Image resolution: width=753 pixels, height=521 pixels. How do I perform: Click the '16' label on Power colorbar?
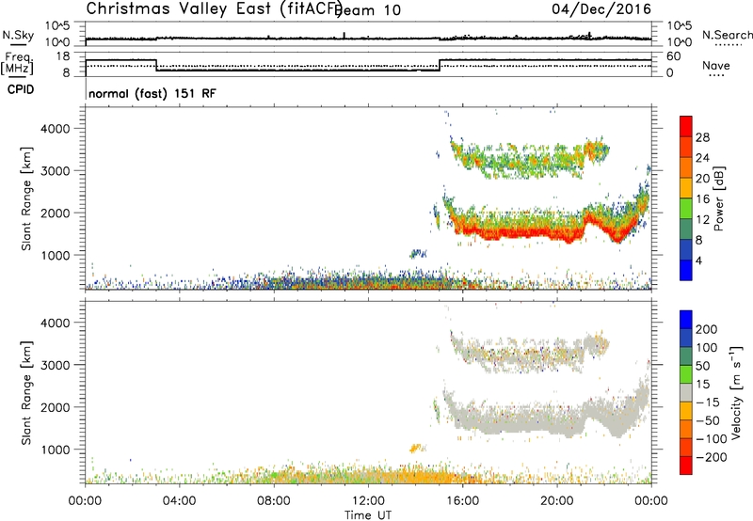pos(702,199)
